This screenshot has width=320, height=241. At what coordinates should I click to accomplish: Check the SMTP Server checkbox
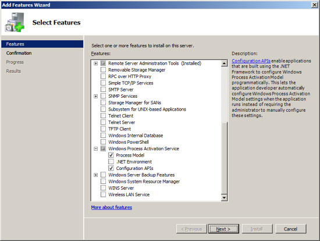pyautogui.click(x=103, y=90)
